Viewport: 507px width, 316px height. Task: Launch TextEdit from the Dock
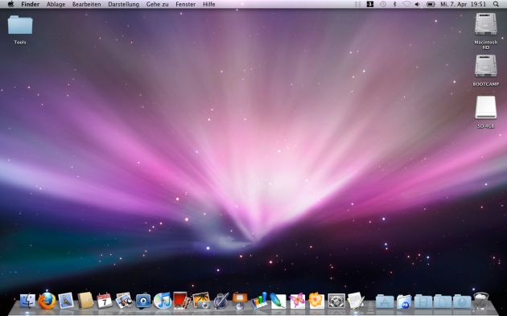356,301
